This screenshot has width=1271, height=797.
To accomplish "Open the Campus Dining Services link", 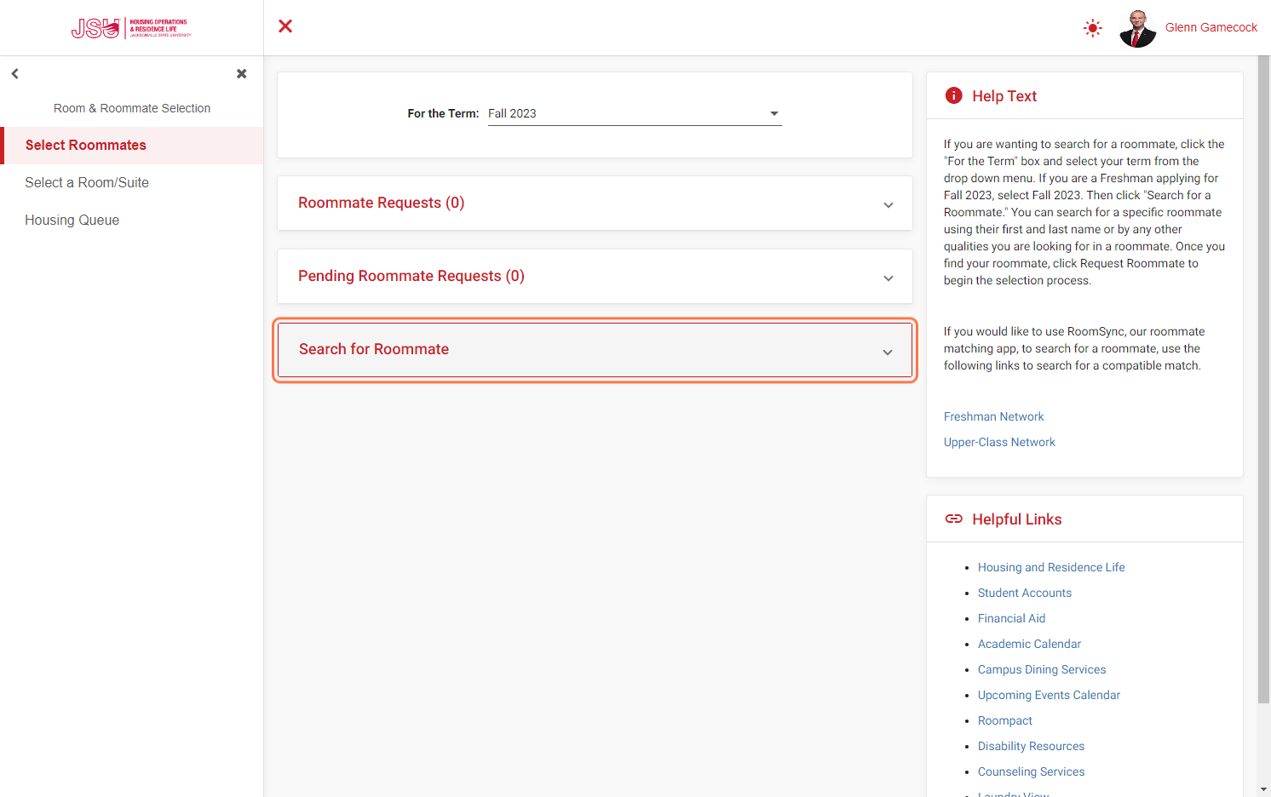I will (1042, 669).
